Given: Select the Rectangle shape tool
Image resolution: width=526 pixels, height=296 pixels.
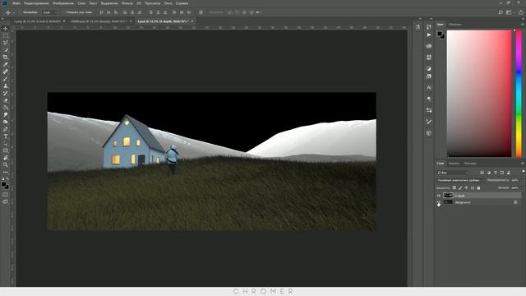Looking at the screenshot, I should pyautogui.click(x=6, y=150).
